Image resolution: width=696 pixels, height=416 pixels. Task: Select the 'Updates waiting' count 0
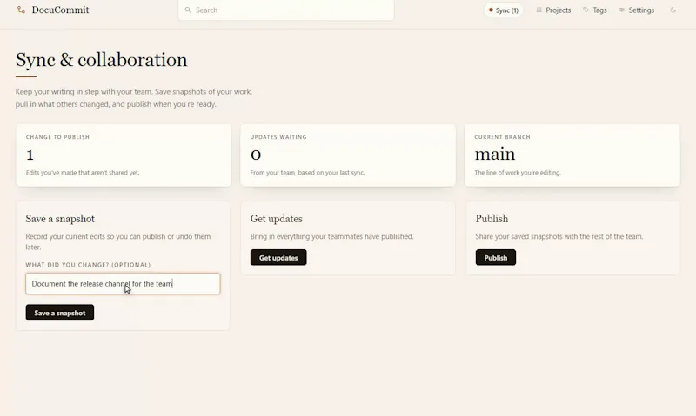point(256,155)
